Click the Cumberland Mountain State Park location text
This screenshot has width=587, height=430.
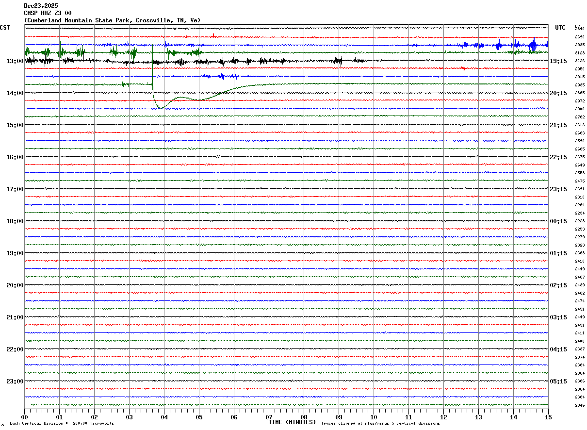click(112, 20)
